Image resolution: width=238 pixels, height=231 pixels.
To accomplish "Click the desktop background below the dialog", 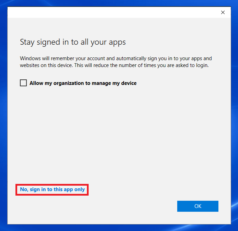I will 119,228.
